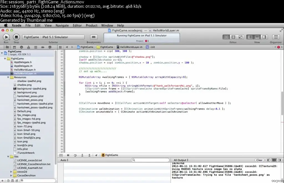Open the Editor menu
Viewport: 284px width, 183px height.
pyautogui.click(x=77, y=25)
